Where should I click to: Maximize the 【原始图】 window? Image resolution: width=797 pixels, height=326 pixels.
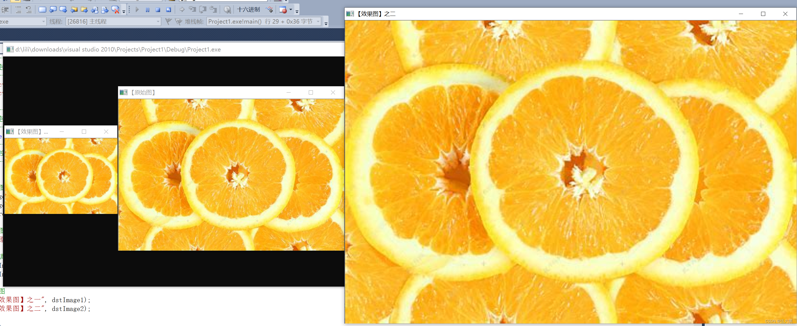311,93
